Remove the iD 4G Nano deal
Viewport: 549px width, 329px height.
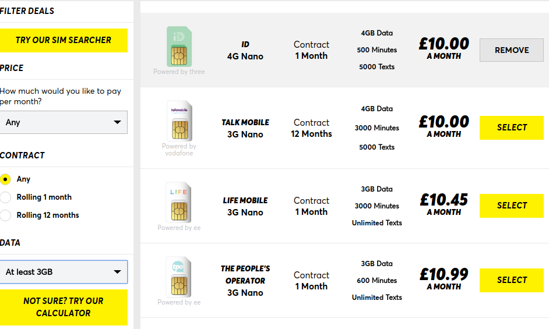[512, 50]
